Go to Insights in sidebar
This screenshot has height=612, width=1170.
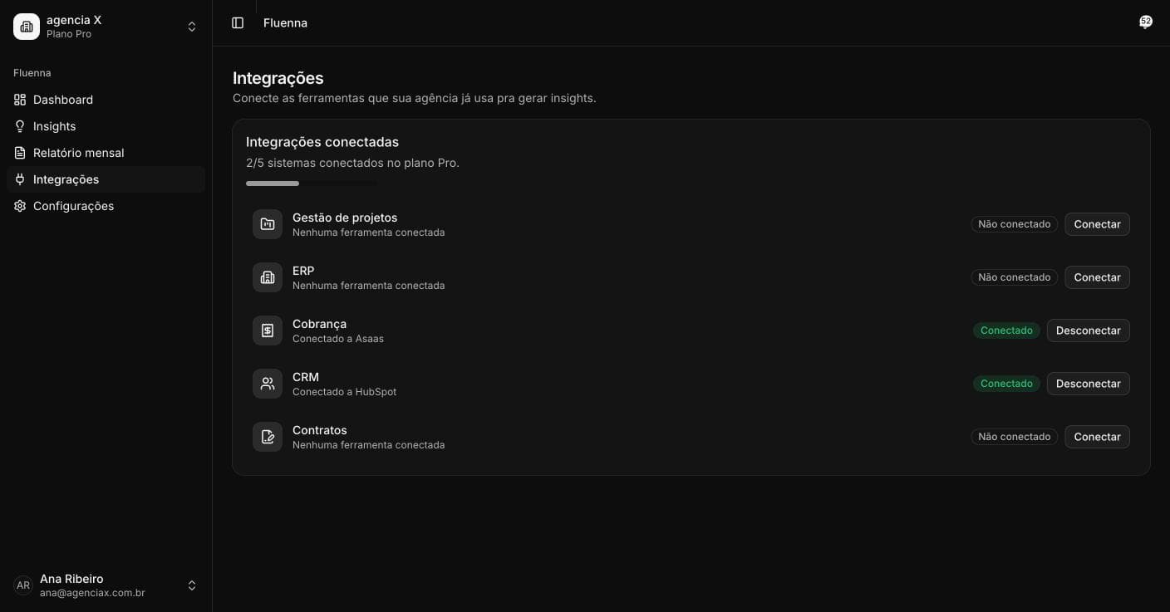(106, 126)
